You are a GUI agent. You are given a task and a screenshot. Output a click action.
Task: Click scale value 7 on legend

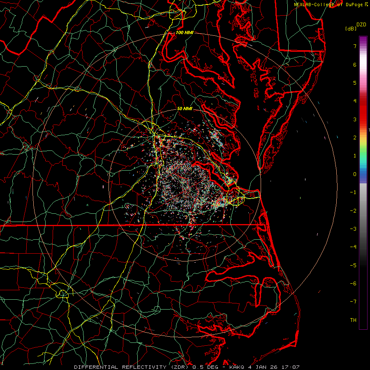[x=355, y=46]
